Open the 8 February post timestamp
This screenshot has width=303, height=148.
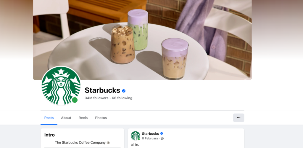[150, 139]
